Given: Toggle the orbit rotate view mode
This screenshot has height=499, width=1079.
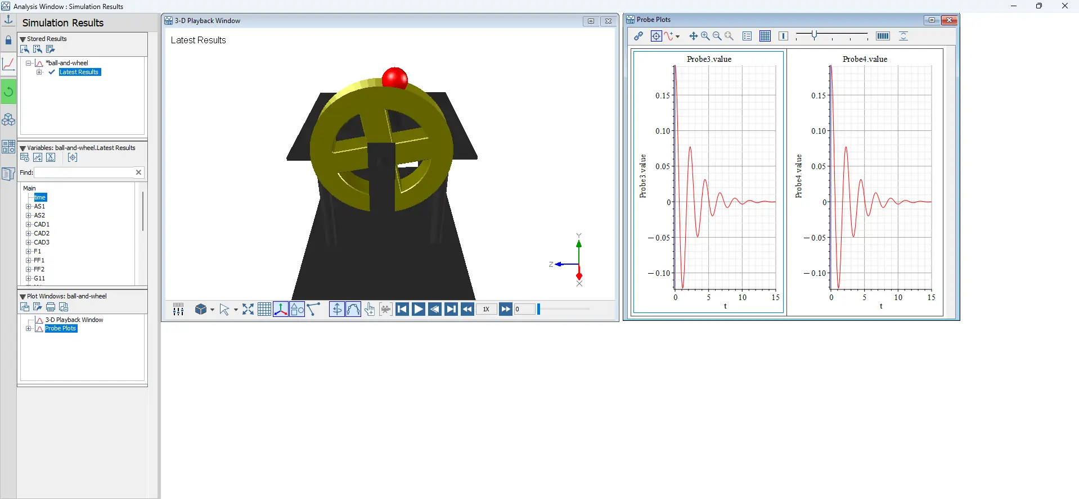Looking at the screenshot, I should pyautogui.click(x=336, y=309).
